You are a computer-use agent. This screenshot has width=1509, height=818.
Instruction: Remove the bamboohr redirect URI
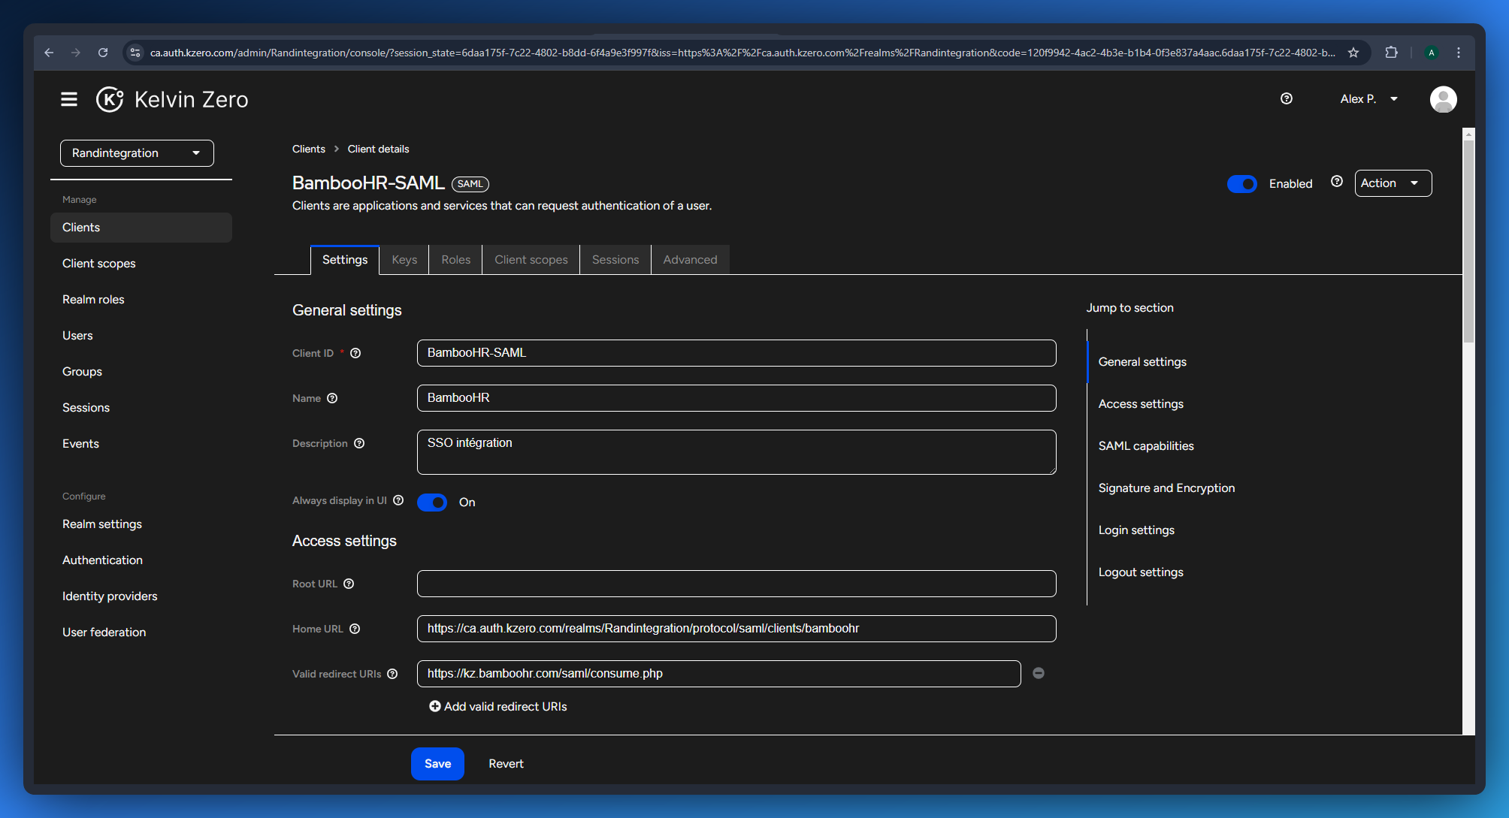tap(1039, 673)
